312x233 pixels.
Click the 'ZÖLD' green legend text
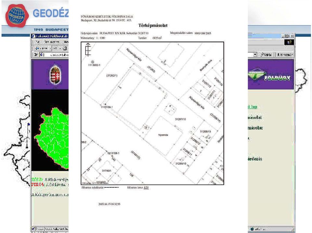click(37, 180)
